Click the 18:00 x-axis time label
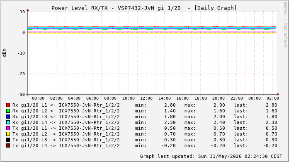Image resolution: width=289 pixels, height=162 pixels. (201, 98)
